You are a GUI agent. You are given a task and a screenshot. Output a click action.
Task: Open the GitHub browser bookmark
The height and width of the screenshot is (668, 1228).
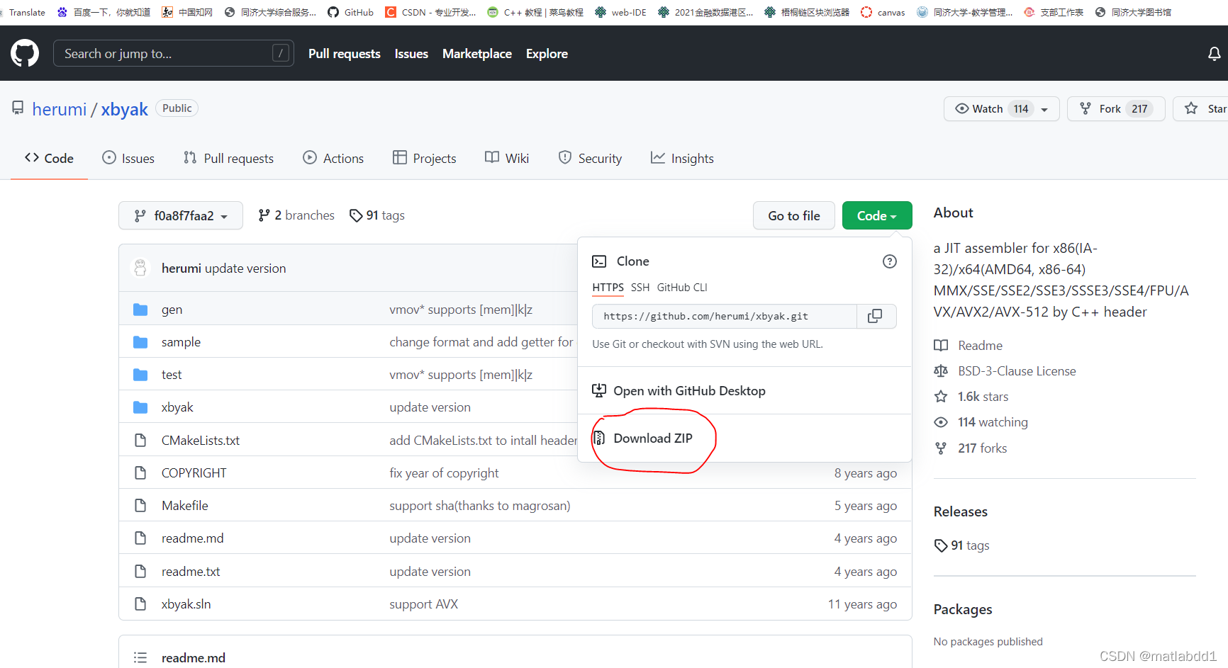351,12
